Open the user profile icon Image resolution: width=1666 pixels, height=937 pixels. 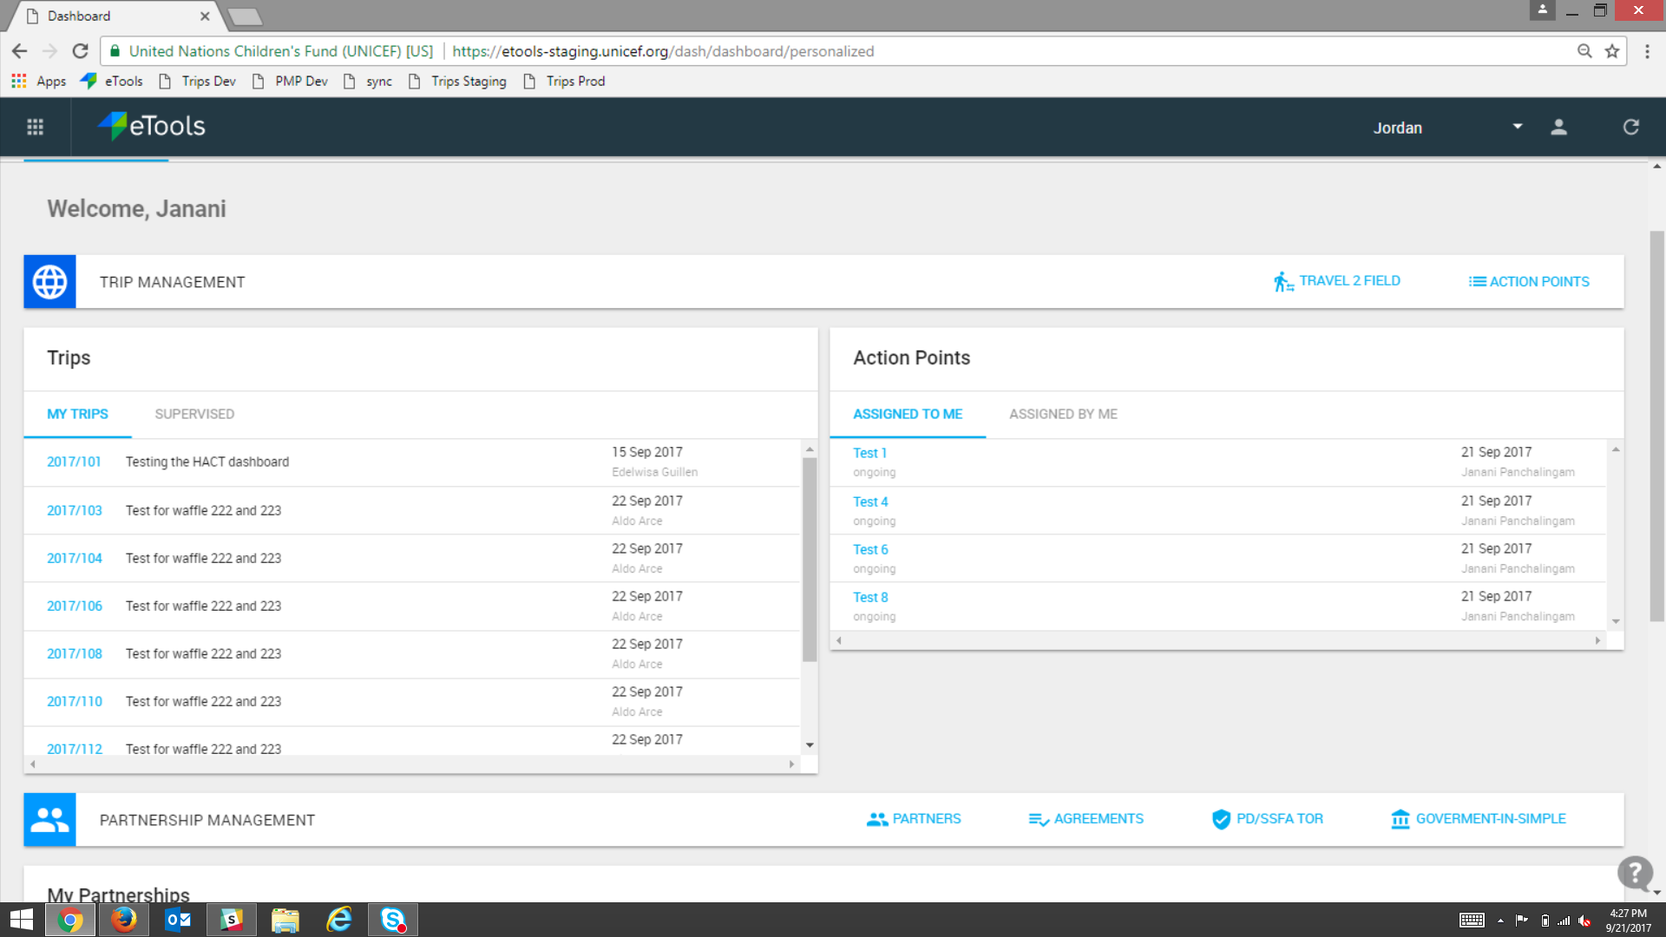point(1558,127)
